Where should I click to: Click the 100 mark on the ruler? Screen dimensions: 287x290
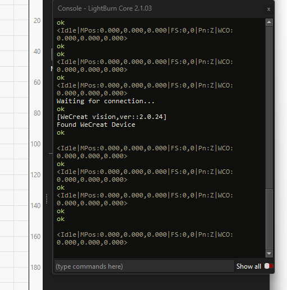[35, 144]
